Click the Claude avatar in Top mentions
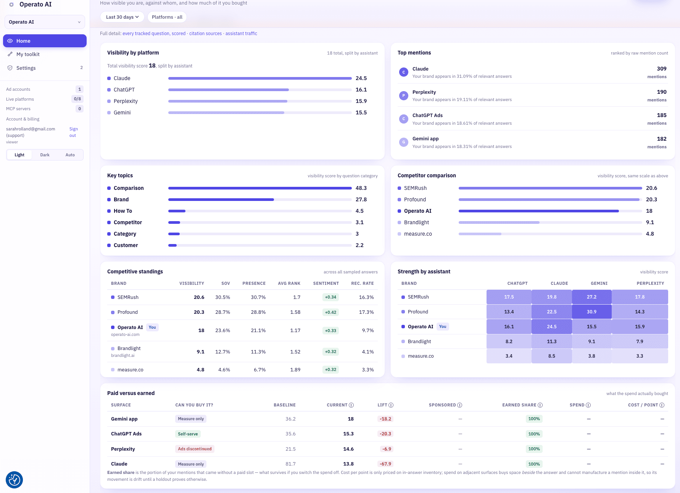 (404, 72)
